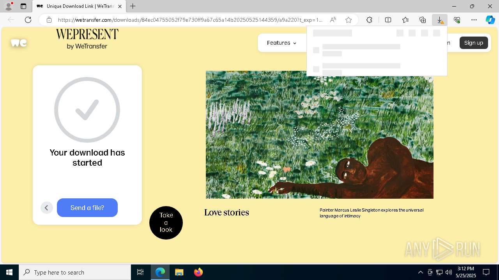This screenshot has width=499, height=280.
Task: Open the network status tray icon
Action: click(x=439, y=272)
